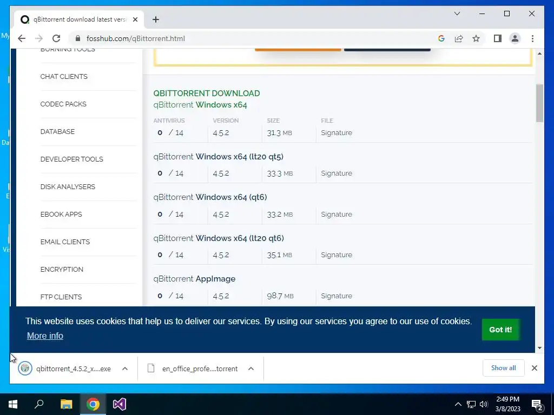Show hidden system tray icons
Screen dimensions: 554x415
(x=458, y=404)
